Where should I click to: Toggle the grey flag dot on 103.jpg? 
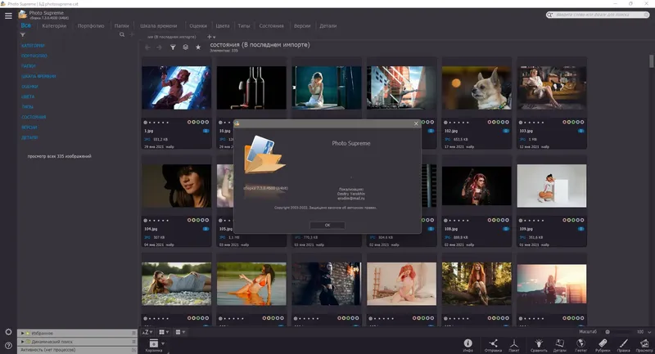521,123
